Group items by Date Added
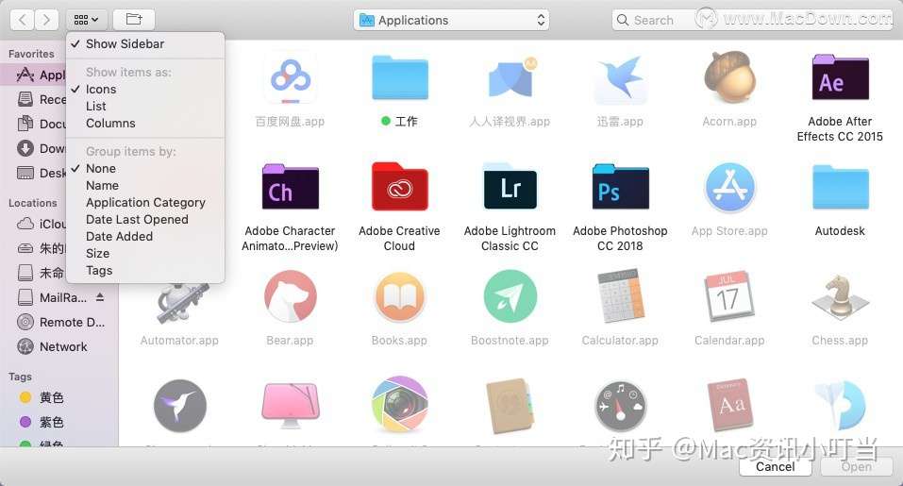Viewport: 903px width, 486px height. point(145,237)
